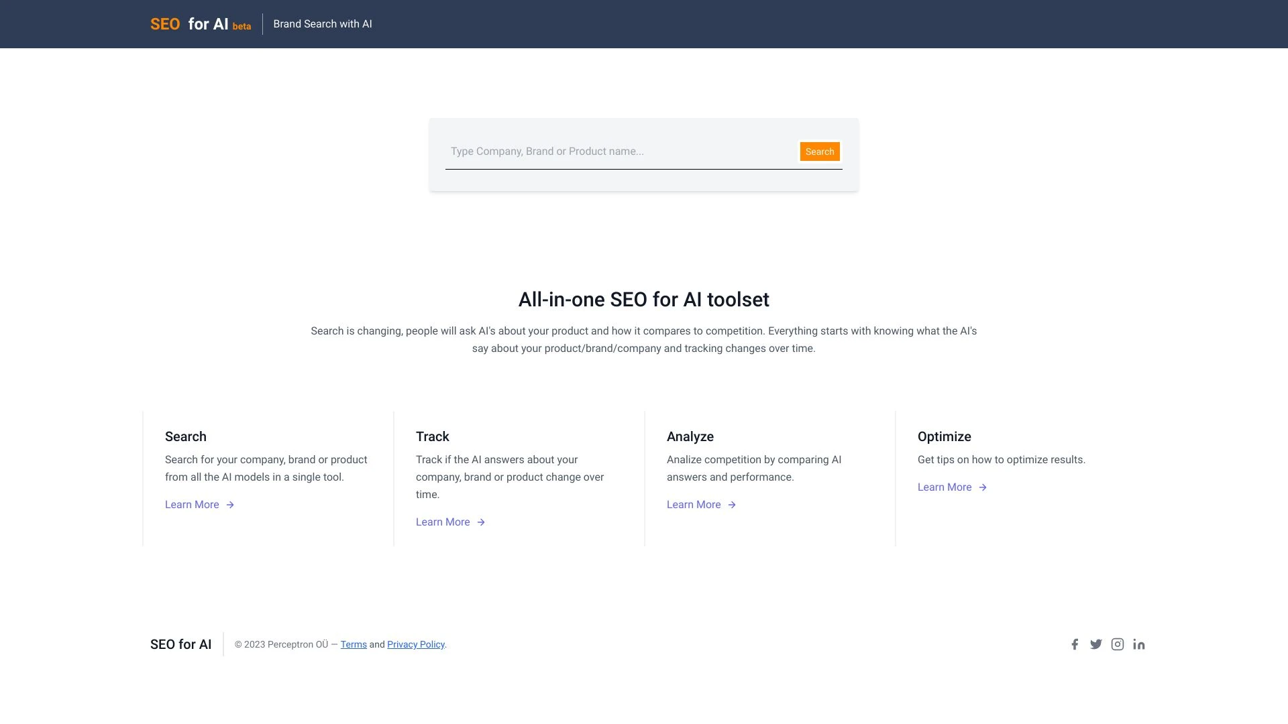
Task: Open the Privacy Policy
Action: coord(415,644)
